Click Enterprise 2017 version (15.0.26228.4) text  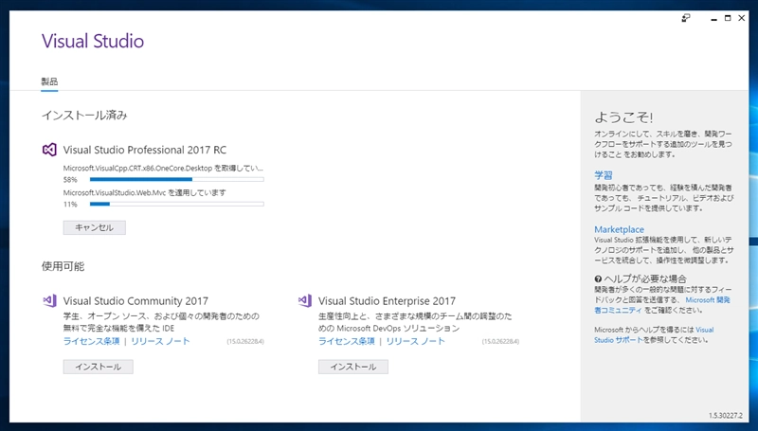(x=500, y=342)
